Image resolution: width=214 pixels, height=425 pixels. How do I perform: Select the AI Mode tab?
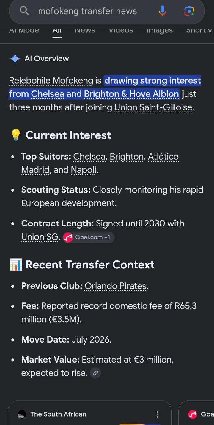24,30
